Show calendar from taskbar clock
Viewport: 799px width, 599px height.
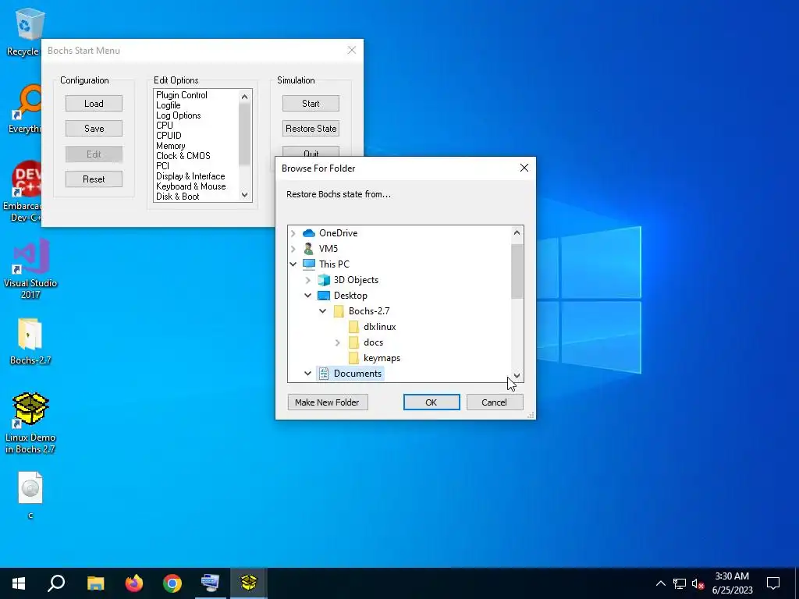coord(732,583)
